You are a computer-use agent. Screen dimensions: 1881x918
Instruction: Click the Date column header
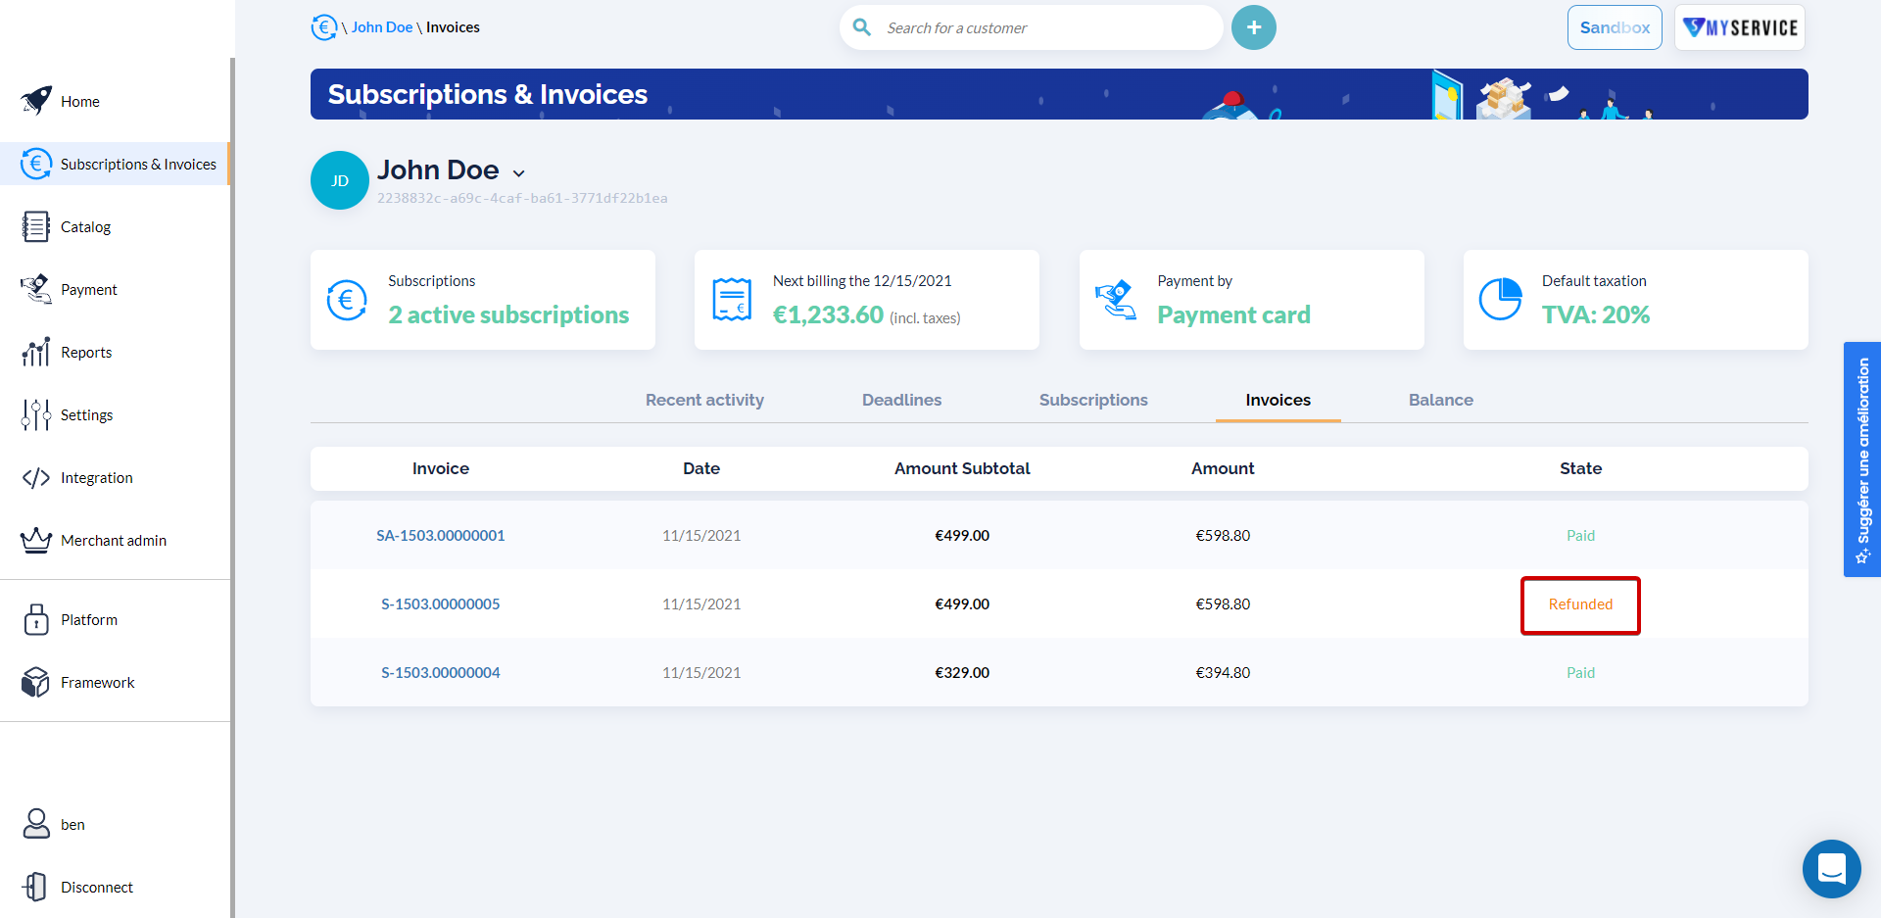tap(701, 468)
